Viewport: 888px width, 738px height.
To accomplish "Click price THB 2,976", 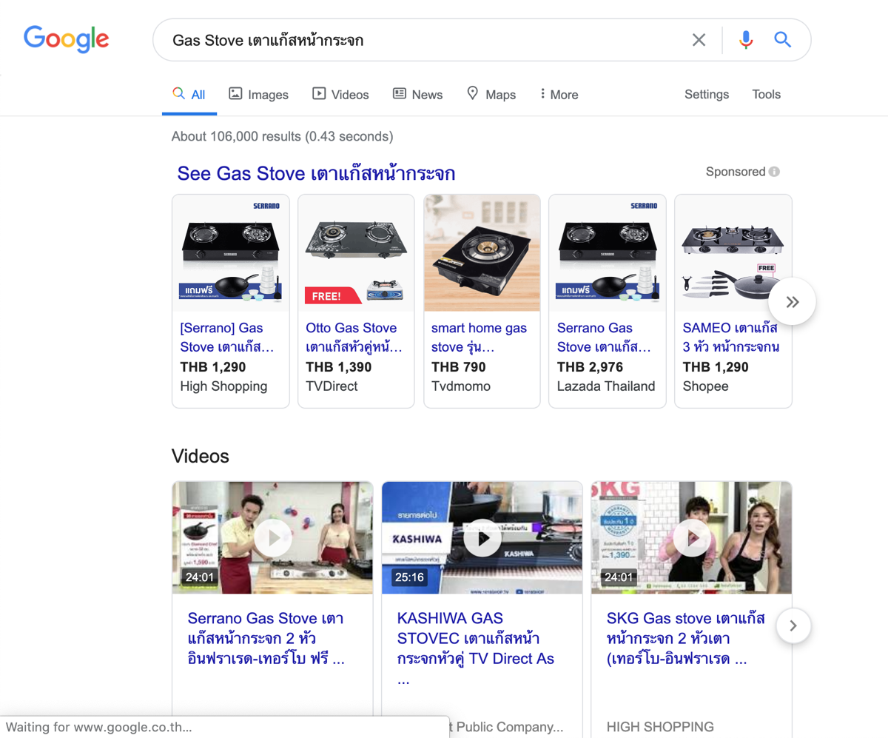I will pyautogui.click(x=590, y=367).
